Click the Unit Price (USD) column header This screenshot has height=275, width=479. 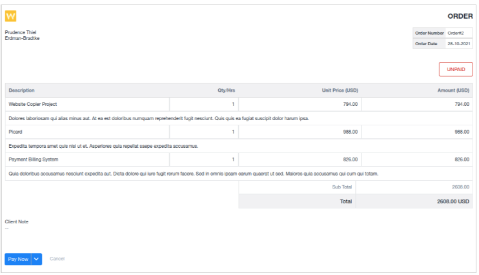tap(340, 90)
